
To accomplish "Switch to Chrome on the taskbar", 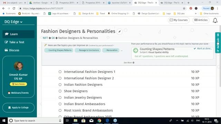I will [99, 121].
